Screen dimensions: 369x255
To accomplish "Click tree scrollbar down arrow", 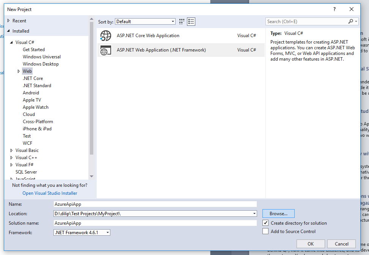I will pyautogui.click(x=91, y=176).
